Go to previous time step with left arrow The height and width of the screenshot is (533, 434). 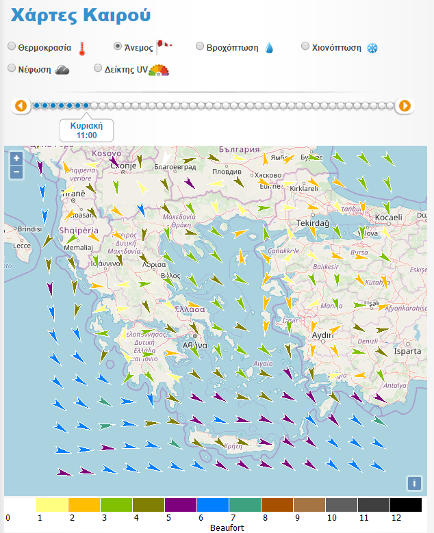point(21,105)
